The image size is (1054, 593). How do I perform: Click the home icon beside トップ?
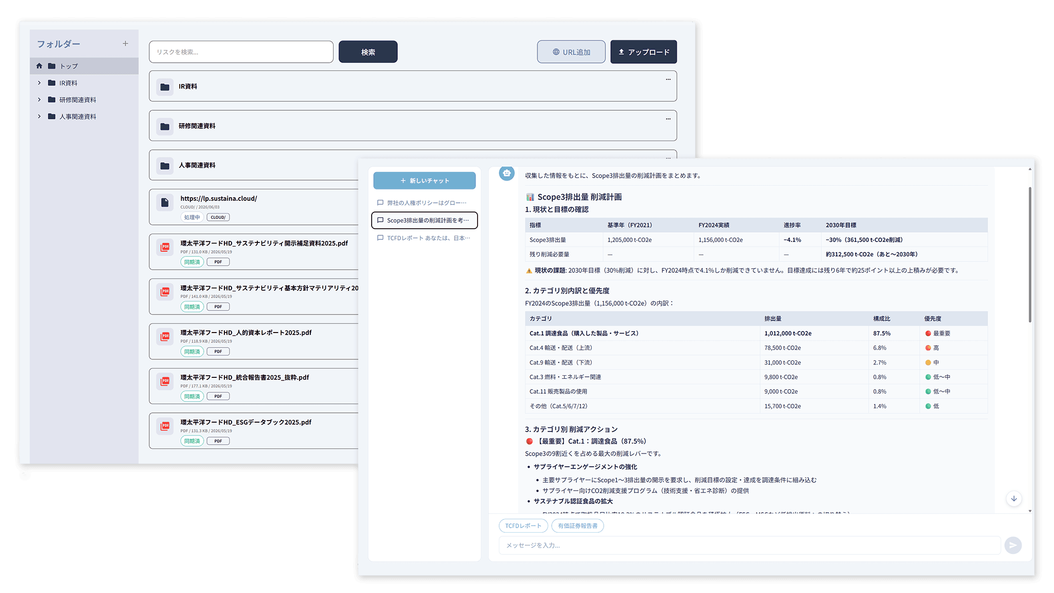click(39, 66)
